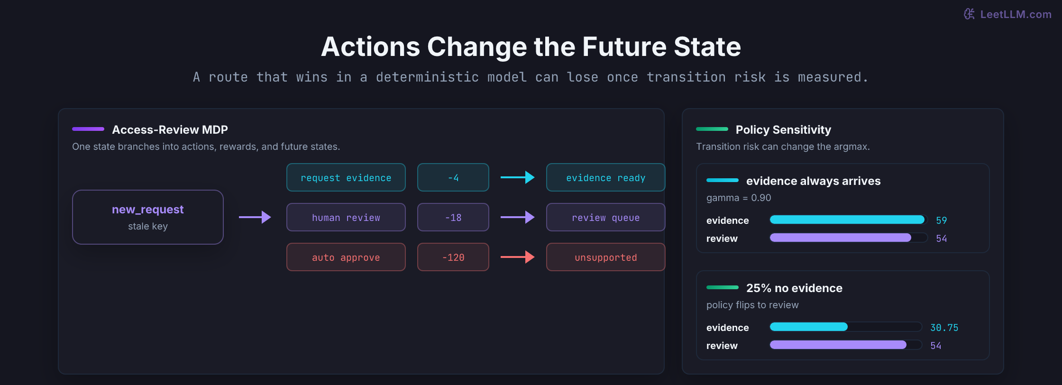Select the auto approve action box

click(x=346, y=257)
